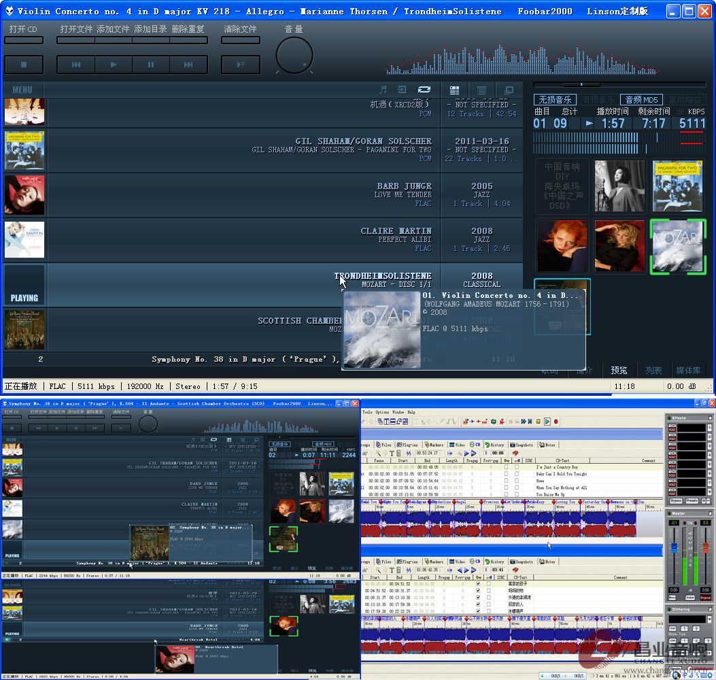Collapse the Master panel using its corner button

(710, 513)
